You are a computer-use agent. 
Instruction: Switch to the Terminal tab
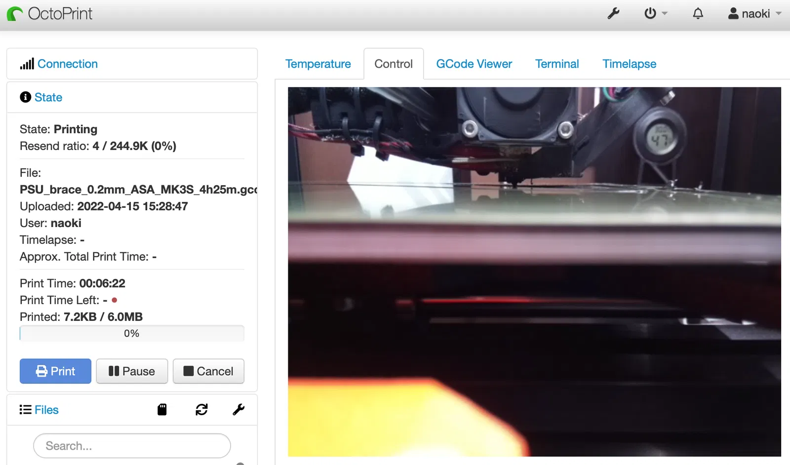tap(557, 64)
